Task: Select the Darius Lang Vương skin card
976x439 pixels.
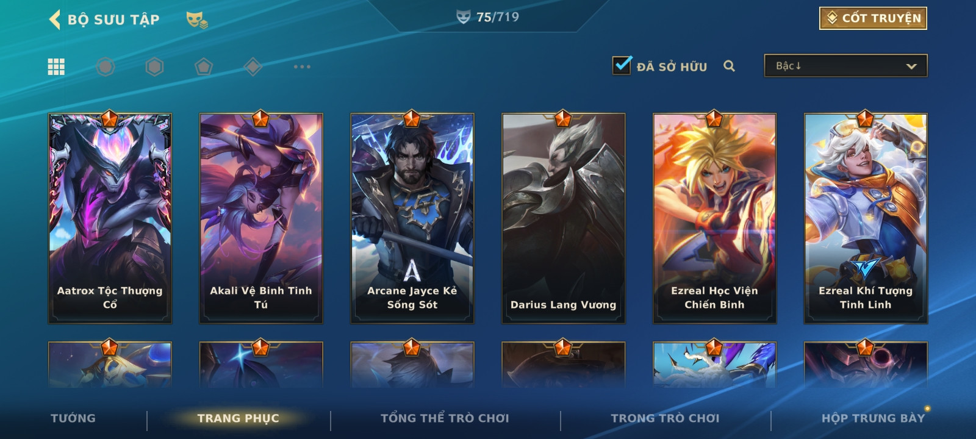Action: (563, 218)
